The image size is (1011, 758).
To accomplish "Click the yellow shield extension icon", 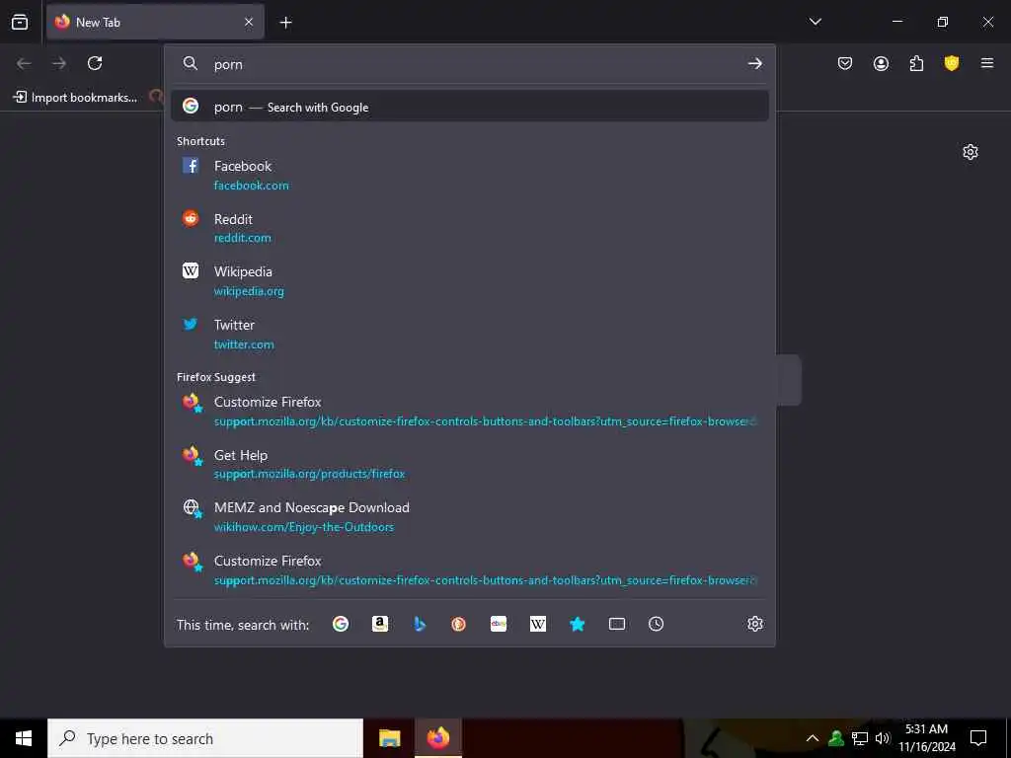I will pos(952,63).
